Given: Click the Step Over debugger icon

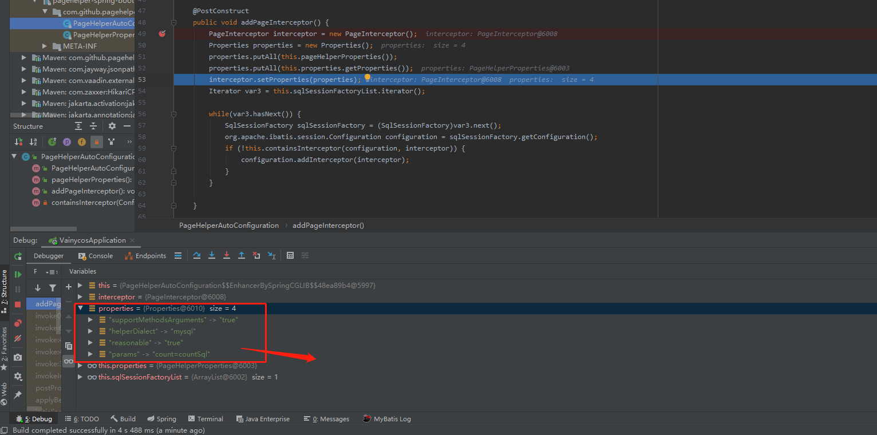Looking at the screenshot, I should [x=197, y=255].
